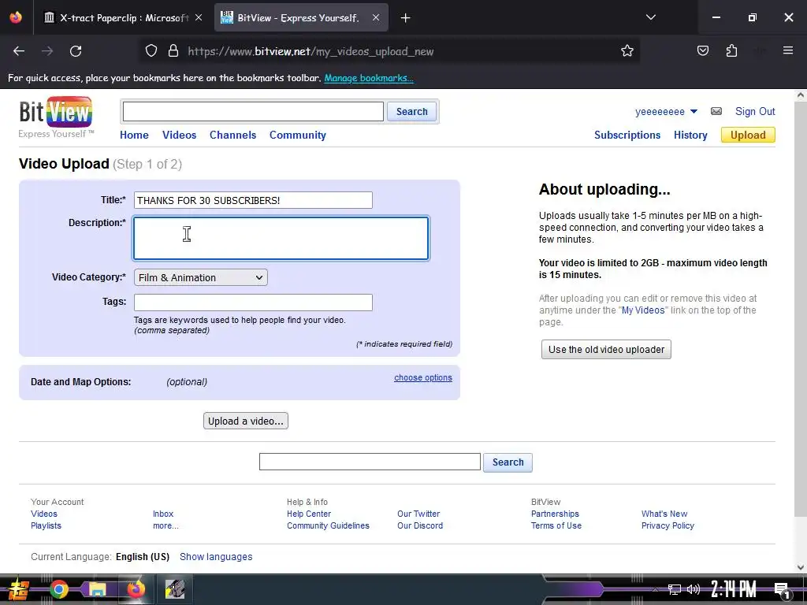Image resolution: width=807 pixels, height=605 pixels.
Task: Open Subscriptions page
Action: point(627,135)
